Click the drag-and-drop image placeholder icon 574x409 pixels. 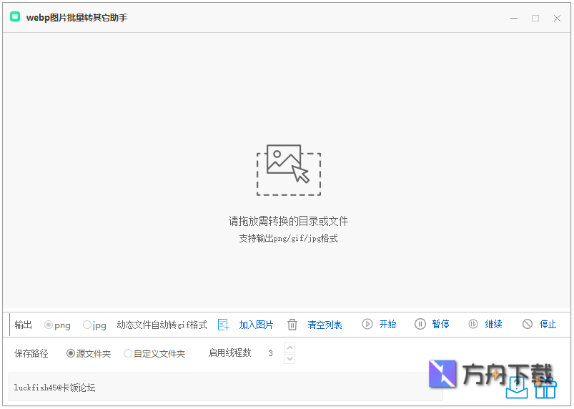pyautogui.click(x=289, y=170)
